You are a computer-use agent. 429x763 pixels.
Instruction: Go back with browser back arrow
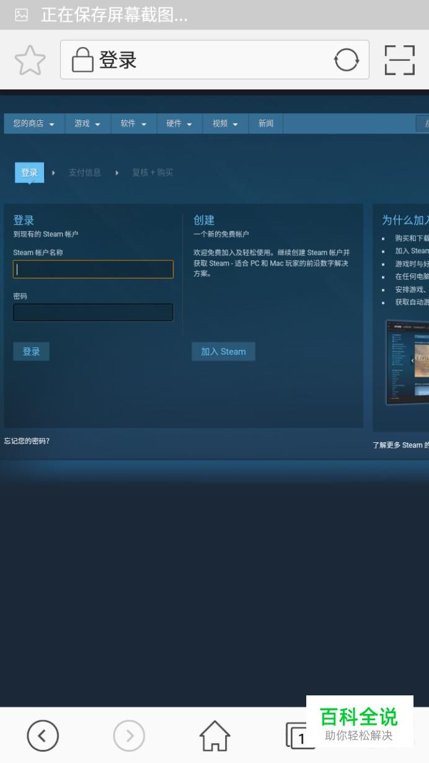tap(43, 736)
